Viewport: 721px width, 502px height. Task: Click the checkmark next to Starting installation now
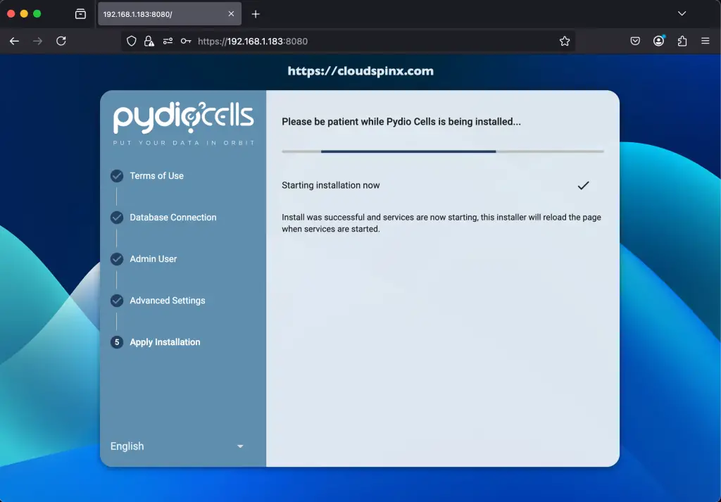583,185
